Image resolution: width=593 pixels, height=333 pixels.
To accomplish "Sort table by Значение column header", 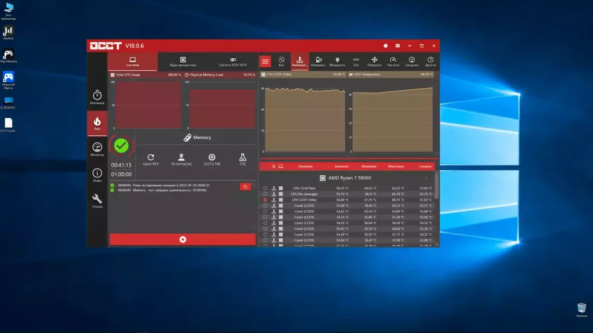I will click(x=341, y=166).
